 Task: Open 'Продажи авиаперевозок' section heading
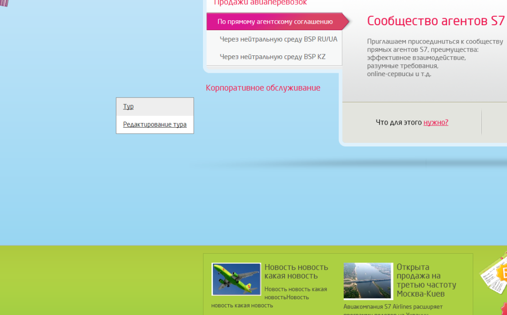(260, 2)
